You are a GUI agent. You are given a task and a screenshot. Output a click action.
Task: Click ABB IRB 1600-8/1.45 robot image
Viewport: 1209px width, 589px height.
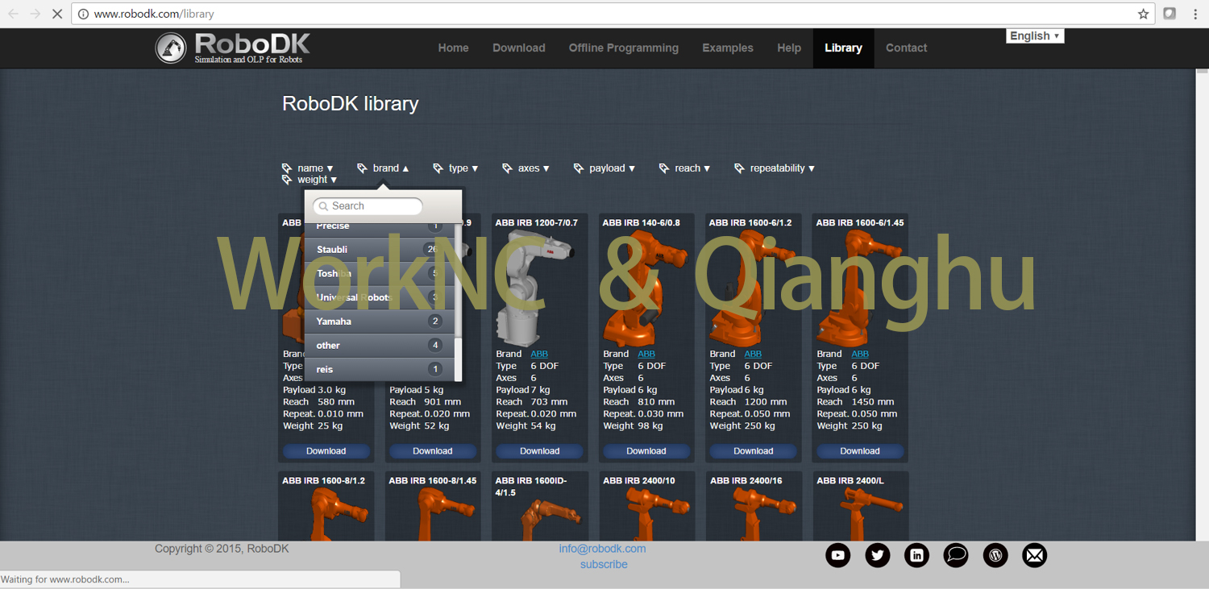click(x=445, y=514)
